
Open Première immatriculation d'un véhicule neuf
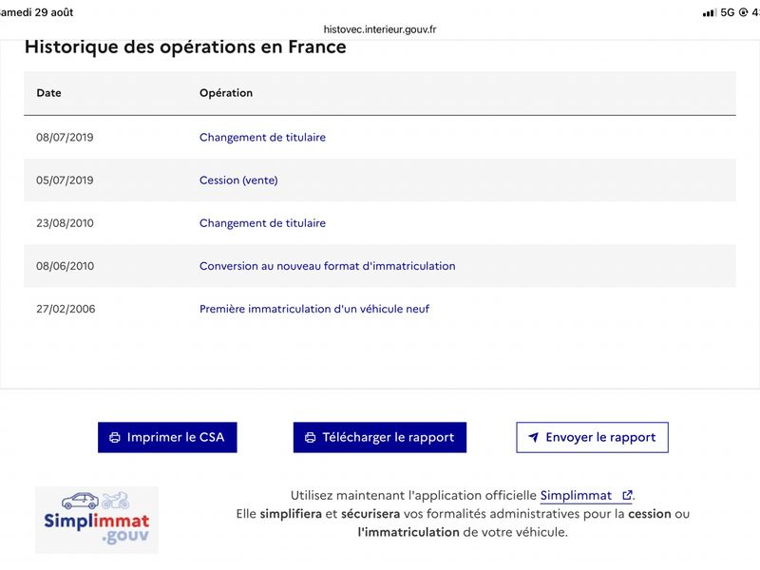(x=314, y=310)
